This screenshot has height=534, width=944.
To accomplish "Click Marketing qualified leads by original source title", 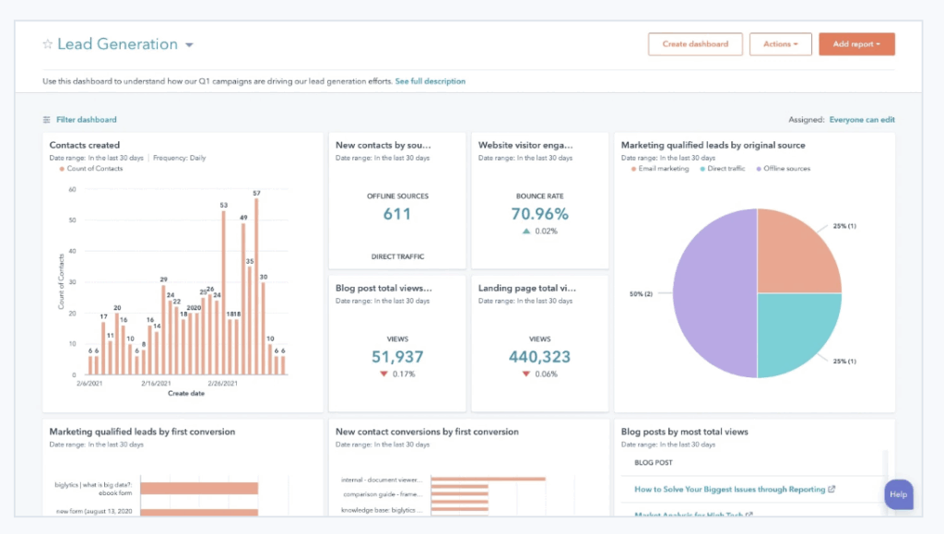I will coord(713,145).
